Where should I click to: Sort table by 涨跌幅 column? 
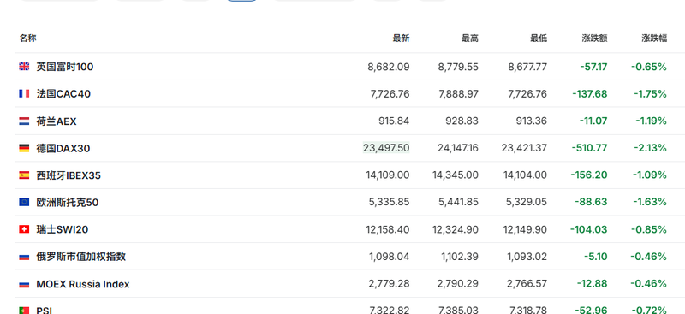pos(654,39)
